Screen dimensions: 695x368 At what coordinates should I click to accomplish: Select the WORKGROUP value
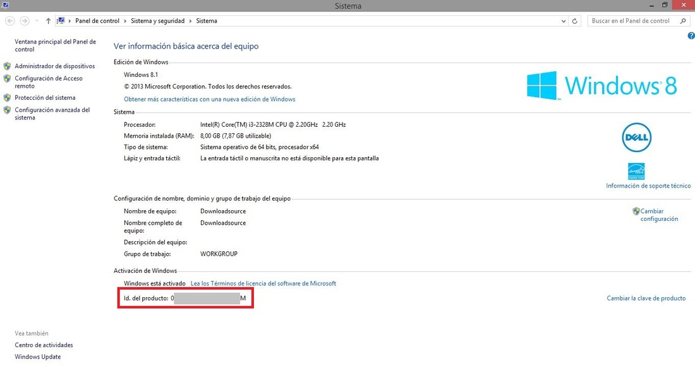coord(219,254)
